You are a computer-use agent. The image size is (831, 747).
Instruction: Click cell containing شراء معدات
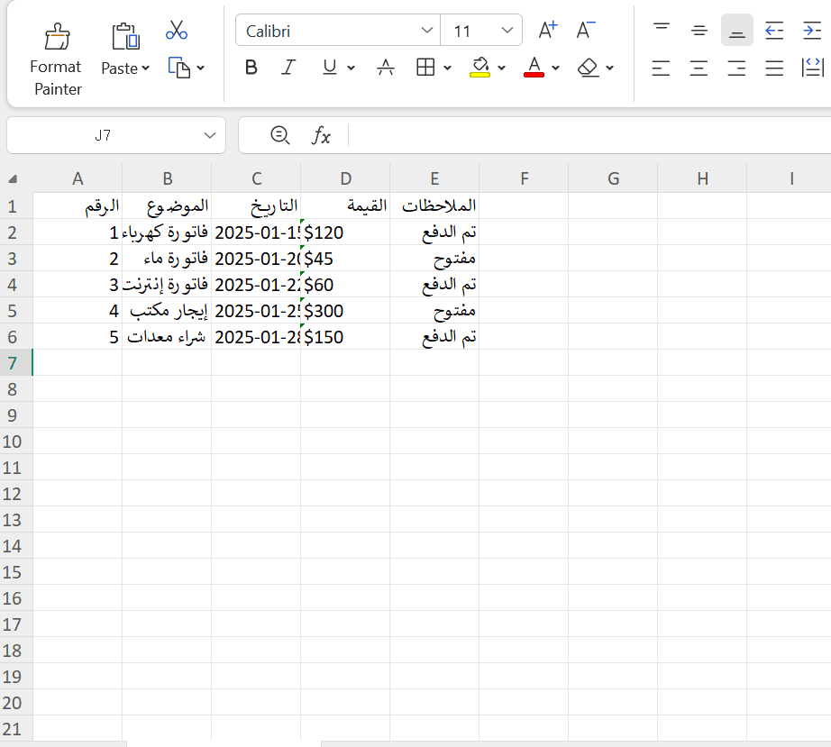[x=167, y=337]
